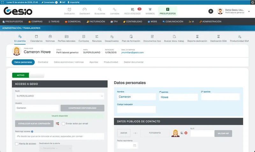
Task: Click the black plus add button
Action: point(211,11)
